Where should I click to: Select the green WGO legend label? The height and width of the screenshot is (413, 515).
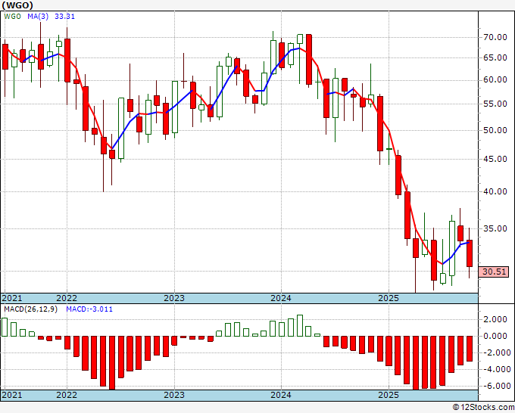[x=12, y=16]
